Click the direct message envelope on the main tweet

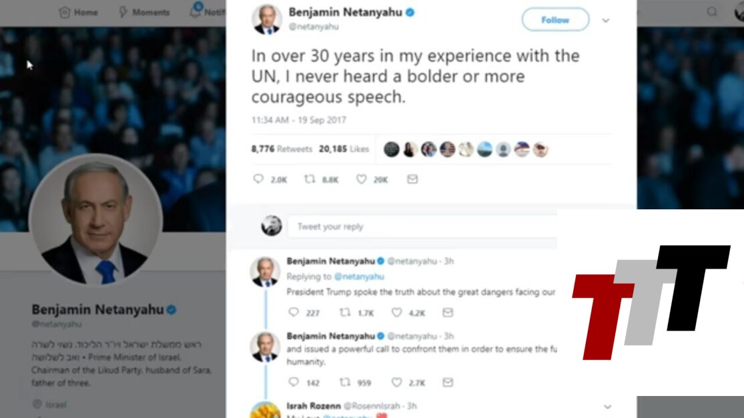(x=412, y=179)
